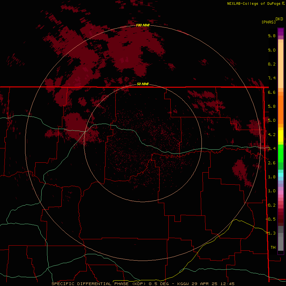
Task: Click the 1.8 value on color scale
Action: tap(272, 177)
